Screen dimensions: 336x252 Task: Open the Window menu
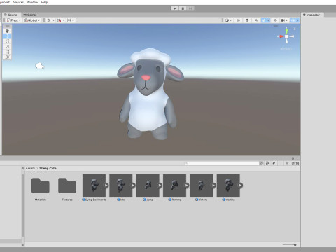pos(32,2)
